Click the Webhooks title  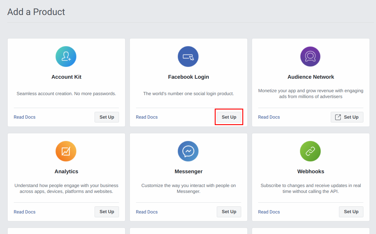[311, 171]
